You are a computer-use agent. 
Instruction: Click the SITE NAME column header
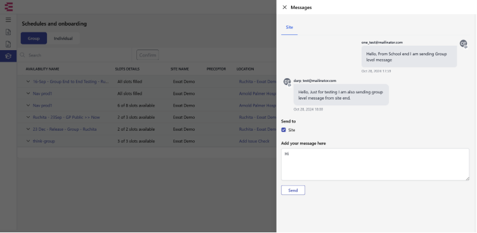pyautogui.click(x=180, y=69)
